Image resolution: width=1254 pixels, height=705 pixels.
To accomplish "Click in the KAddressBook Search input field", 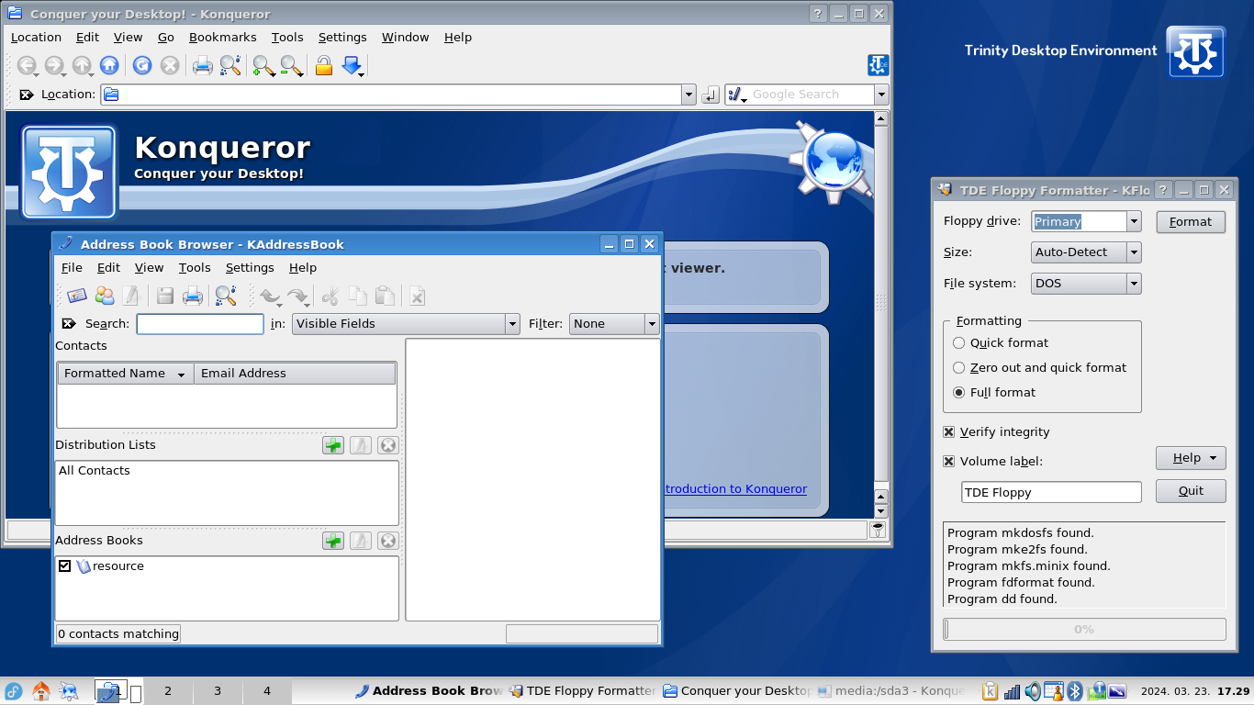I will coord(200,324).
